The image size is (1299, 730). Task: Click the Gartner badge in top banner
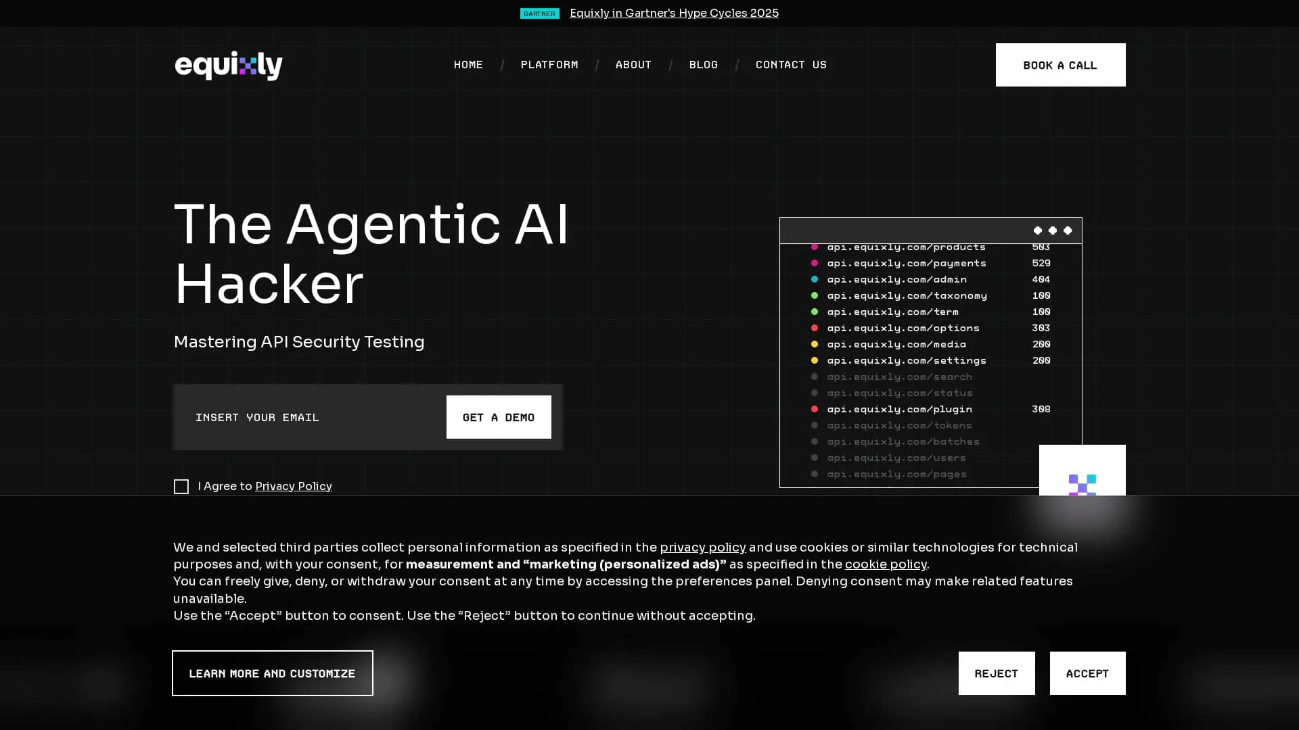click(539, 14)
